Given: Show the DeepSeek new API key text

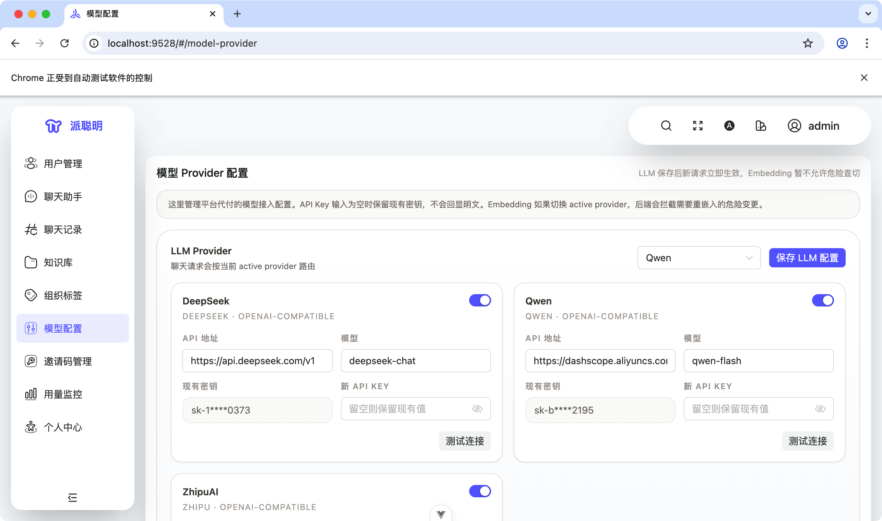Looking at the screenshot, I should 477,409.
